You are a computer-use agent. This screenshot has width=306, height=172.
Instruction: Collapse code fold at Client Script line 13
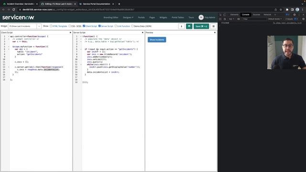point(9,67)
